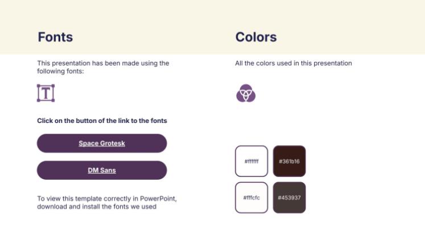Click 'All the colors used in this presentation'
Viewport: 425px width, 239px height.
click(x=294, y=63)
